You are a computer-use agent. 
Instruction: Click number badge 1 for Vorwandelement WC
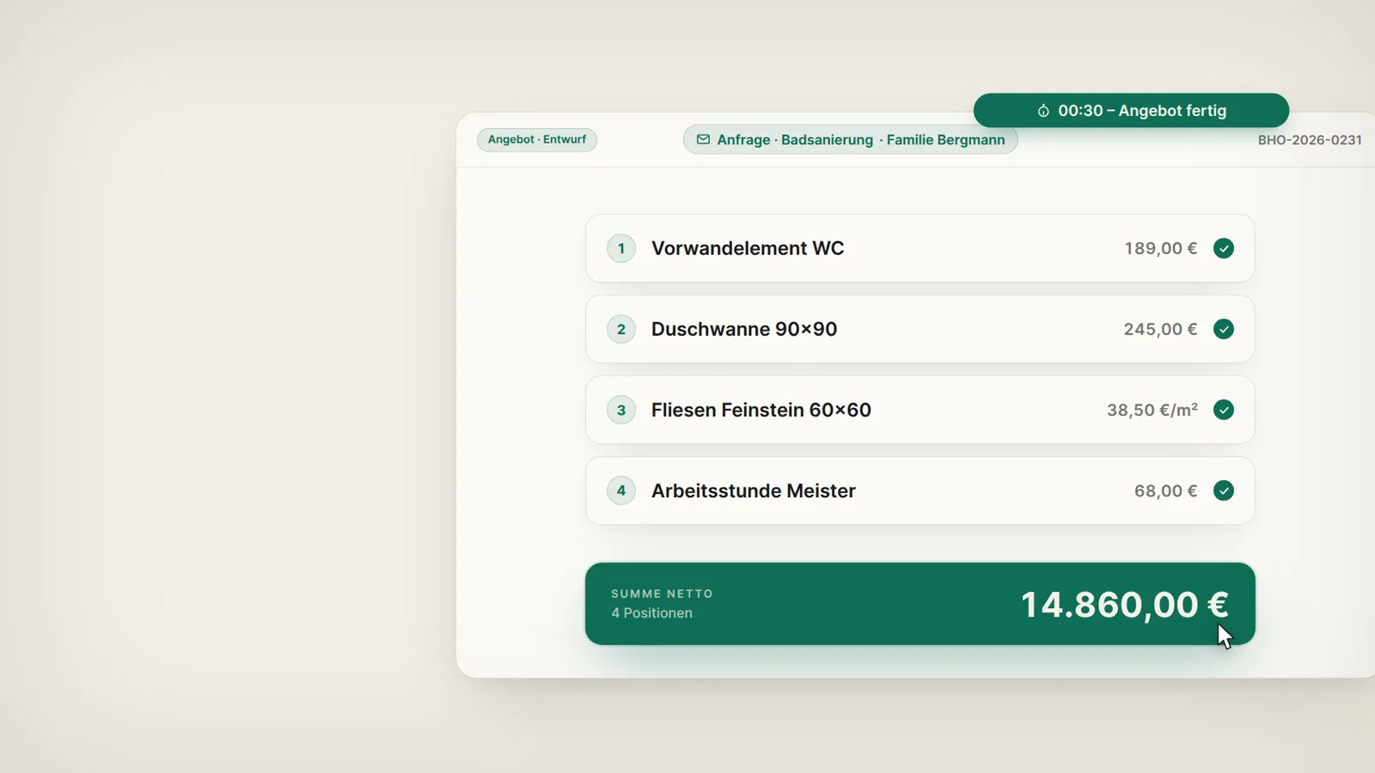(621, 248)
